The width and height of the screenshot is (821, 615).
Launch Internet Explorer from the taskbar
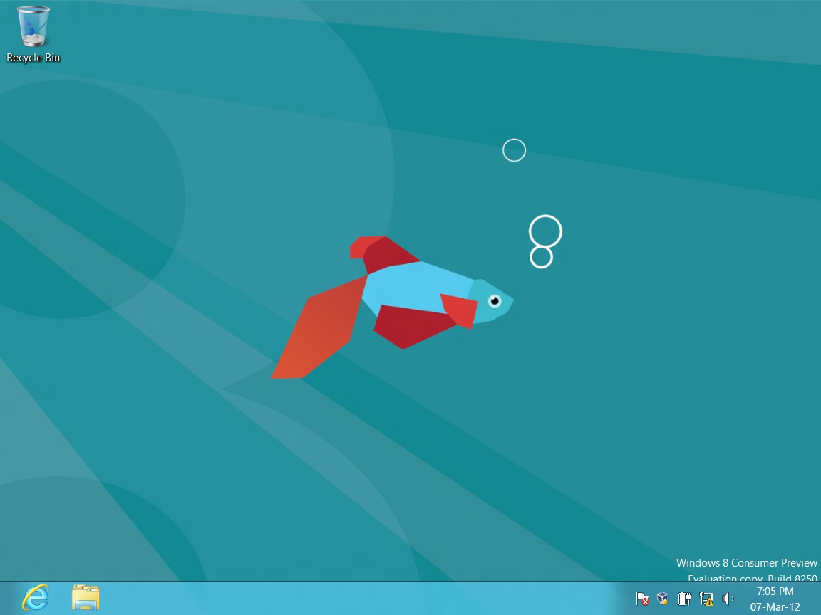[36, 598]
